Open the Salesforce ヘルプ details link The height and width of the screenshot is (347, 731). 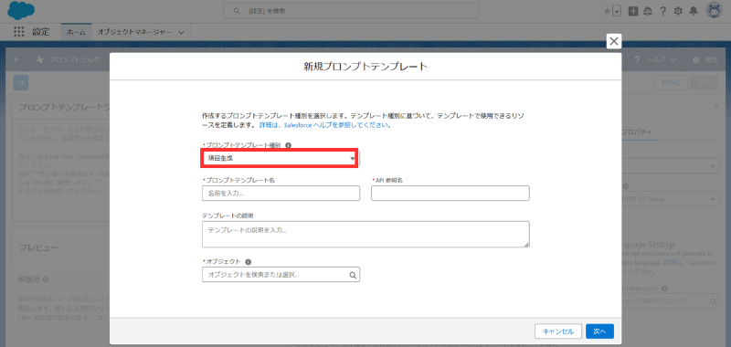coord(325,125)
